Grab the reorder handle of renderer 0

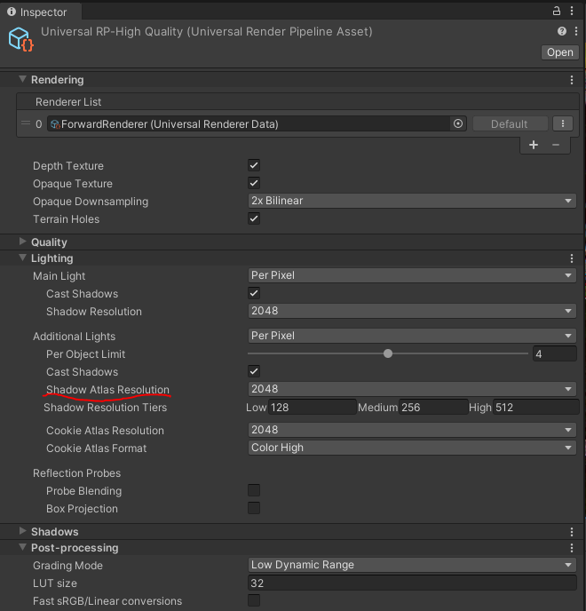pyautogui.click(x=26, y=123)
